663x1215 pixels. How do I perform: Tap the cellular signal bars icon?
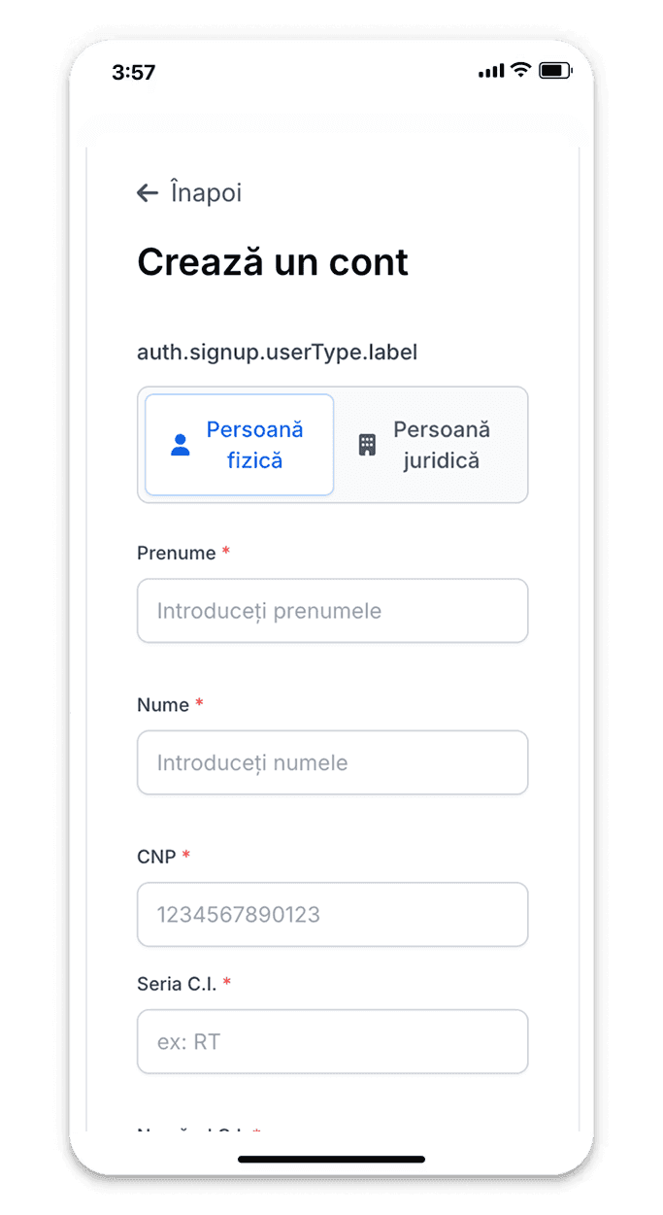(491, 71)
